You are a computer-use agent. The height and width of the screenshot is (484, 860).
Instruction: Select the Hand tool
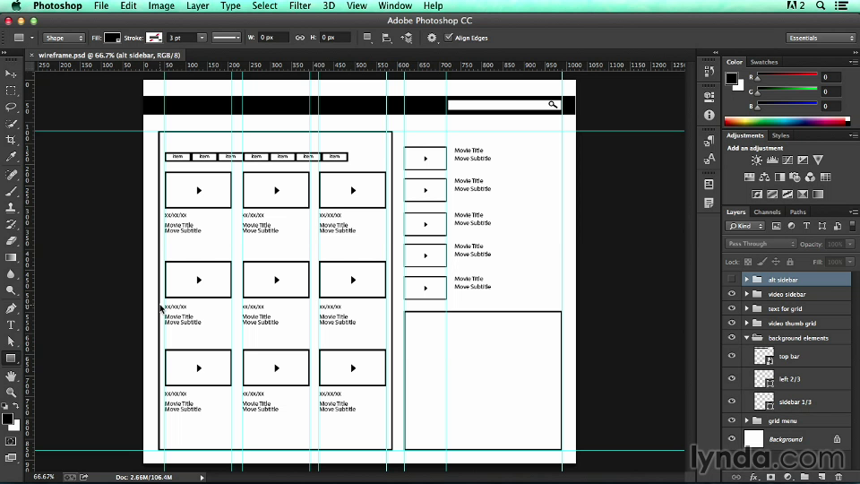pos(11,376)
